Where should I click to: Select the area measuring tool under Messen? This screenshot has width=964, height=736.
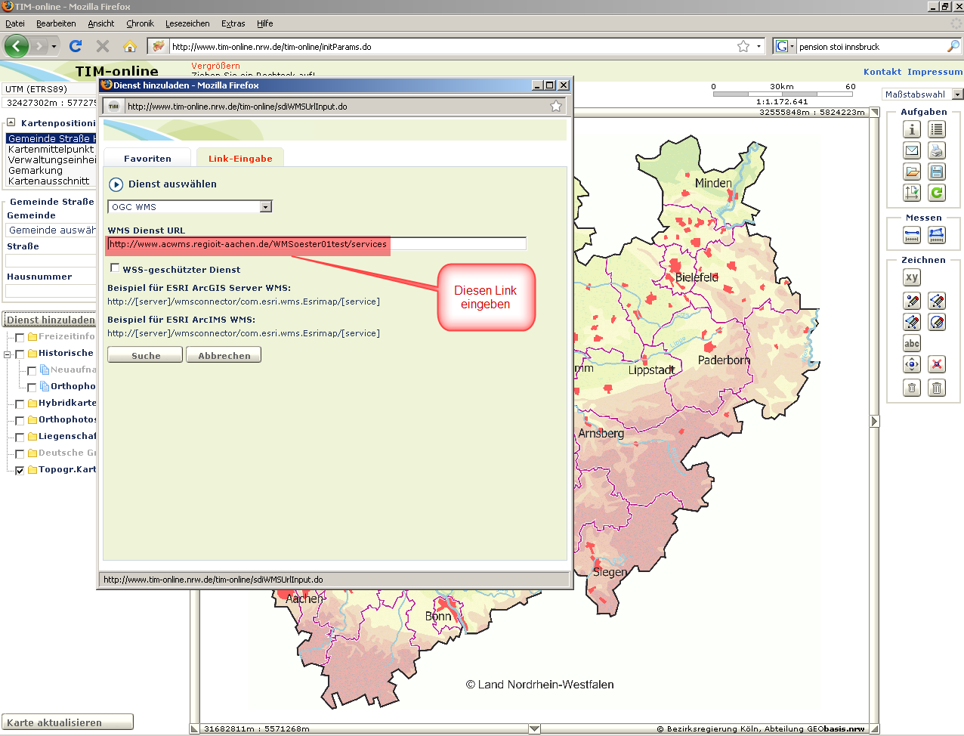click(x=937, y=236)
